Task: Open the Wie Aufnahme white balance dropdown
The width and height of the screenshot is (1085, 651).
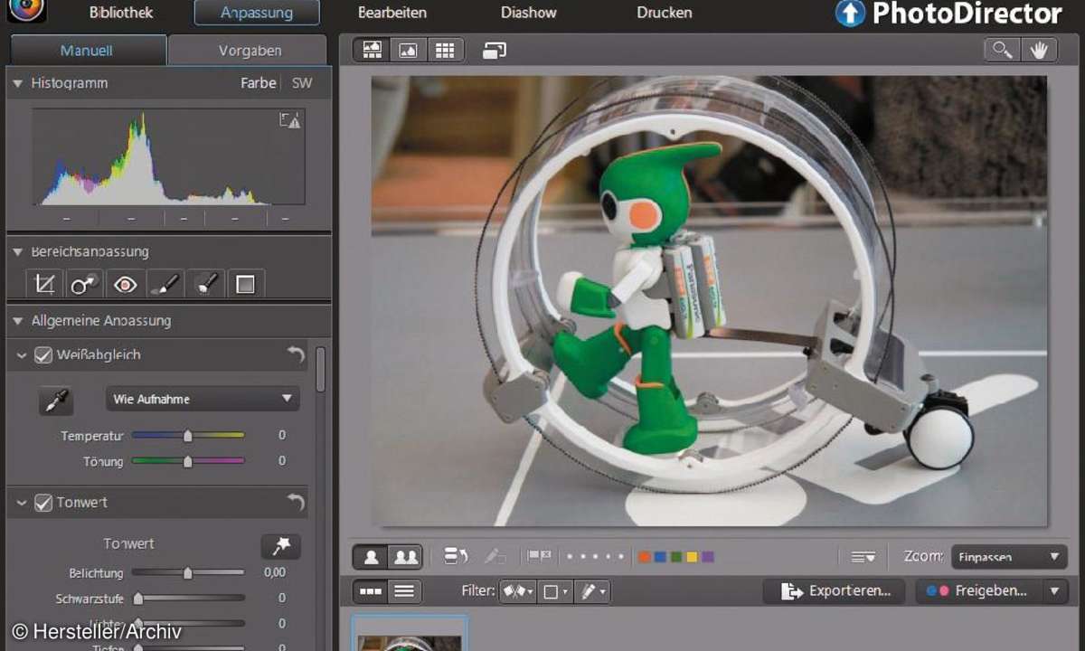Action: tap(203, 399)
